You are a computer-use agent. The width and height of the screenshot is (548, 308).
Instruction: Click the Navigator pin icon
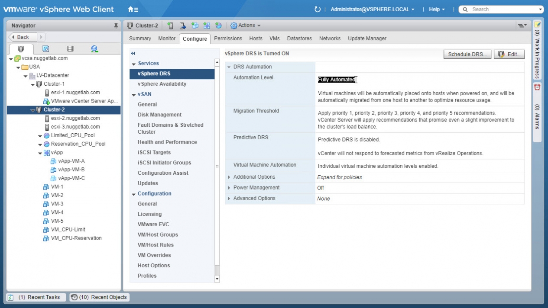116,26
